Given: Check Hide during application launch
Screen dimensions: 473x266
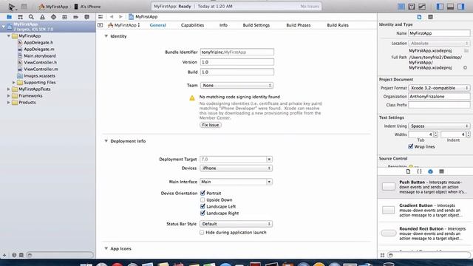Looking at the screenshot, I should pos(202,233).
